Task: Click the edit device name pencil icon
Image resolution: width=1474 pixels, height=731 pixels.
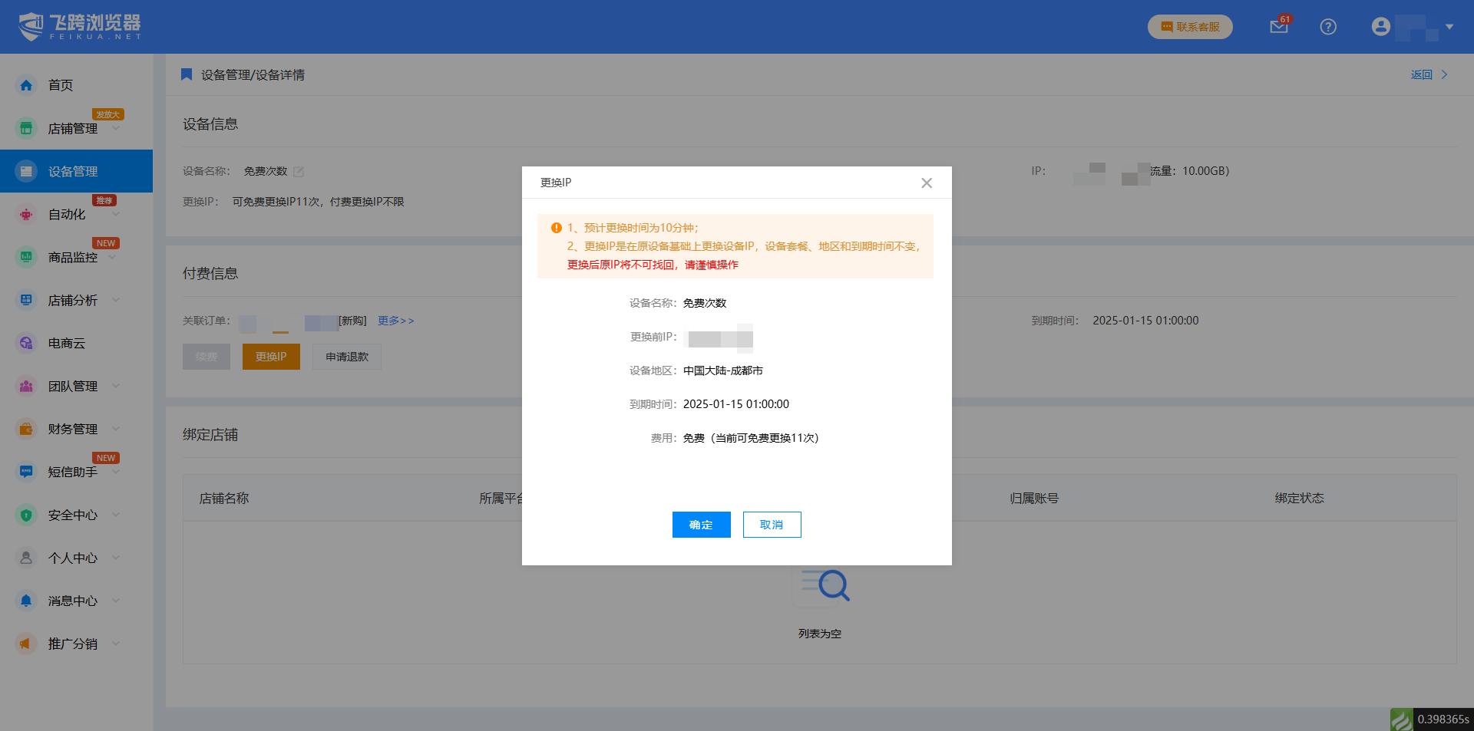Action: (299, 172)
